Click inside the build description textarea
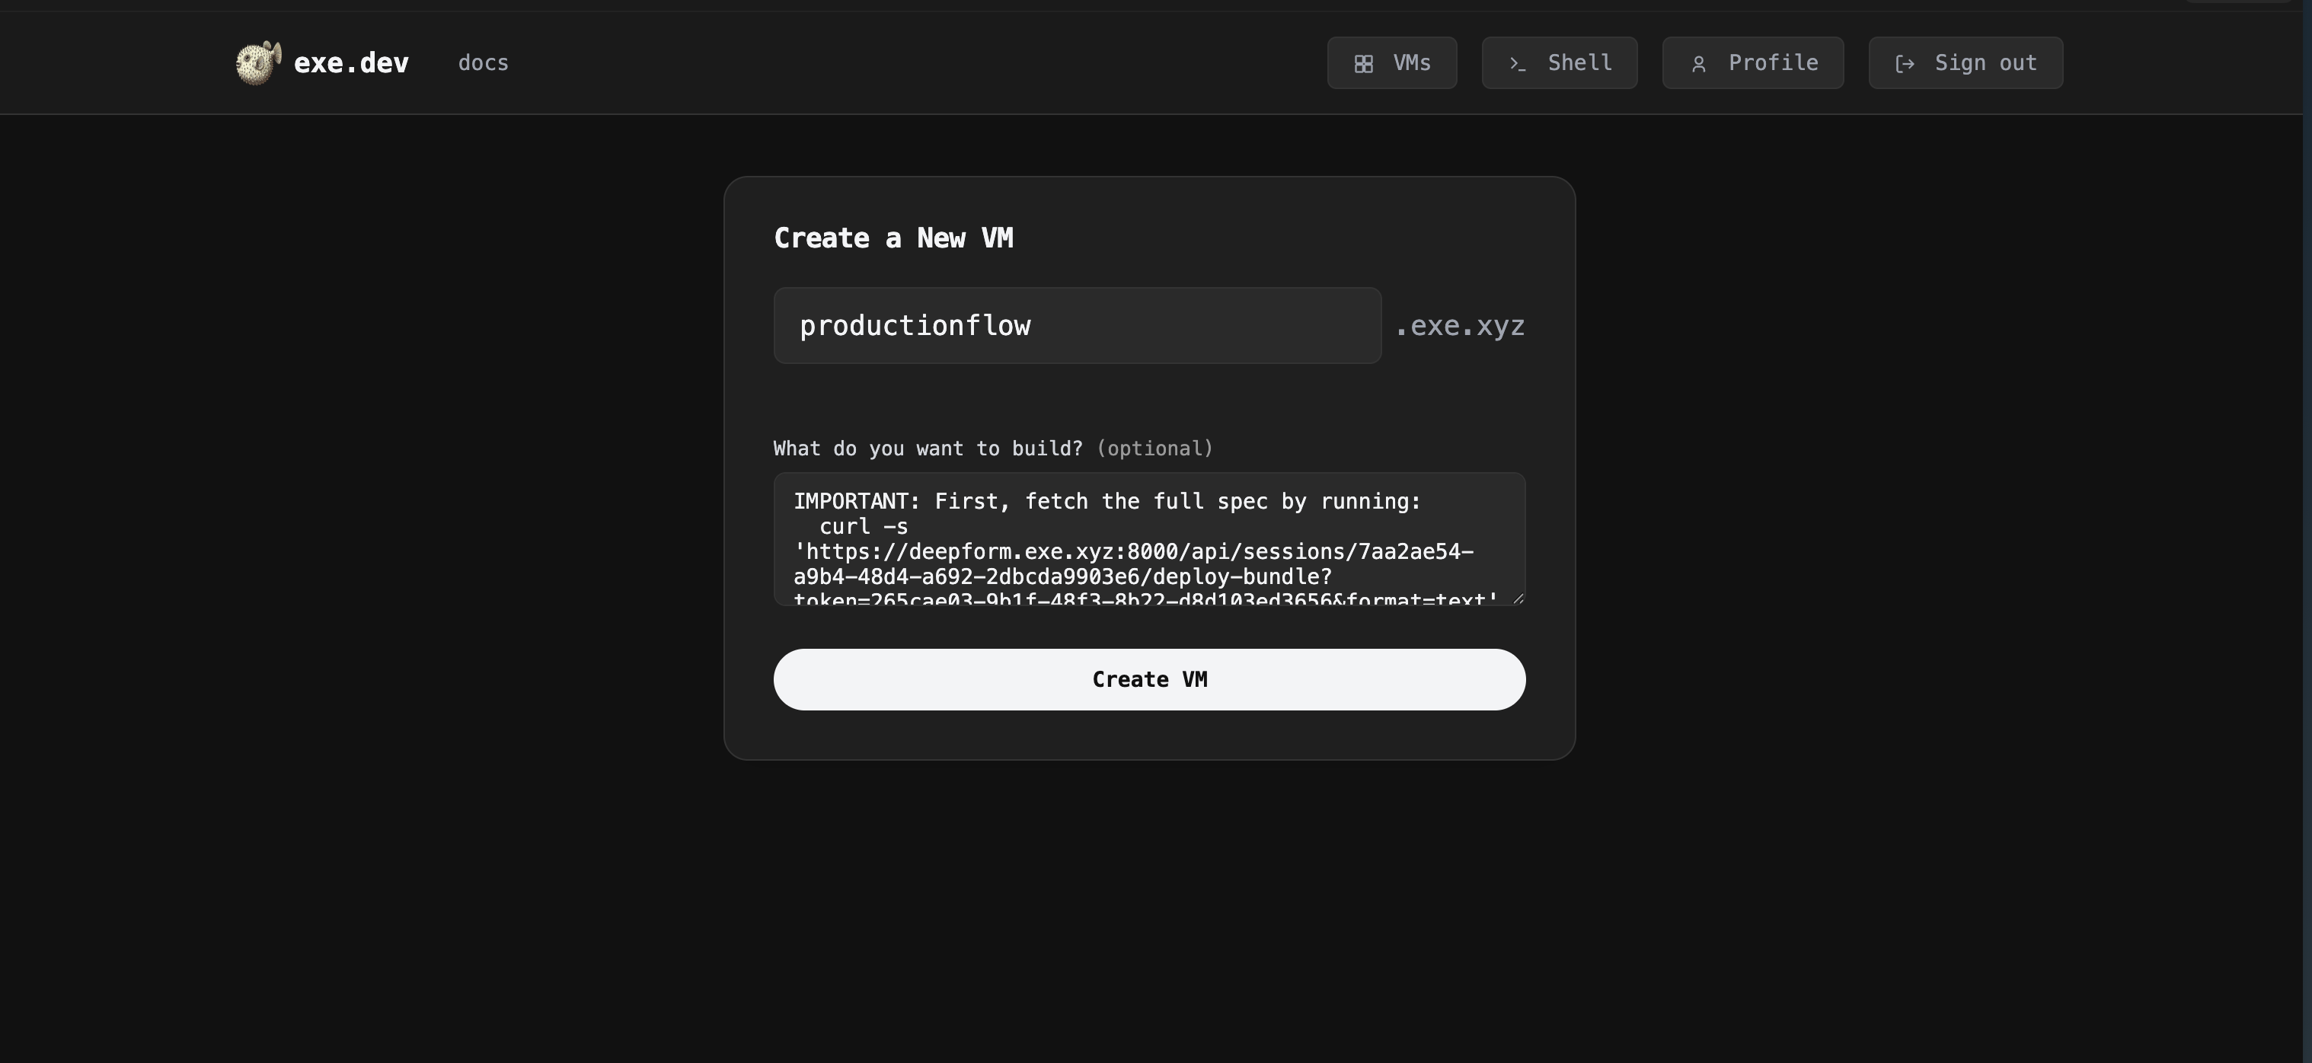This screenshot has height=1063, width=2312. coord(1149,538)
